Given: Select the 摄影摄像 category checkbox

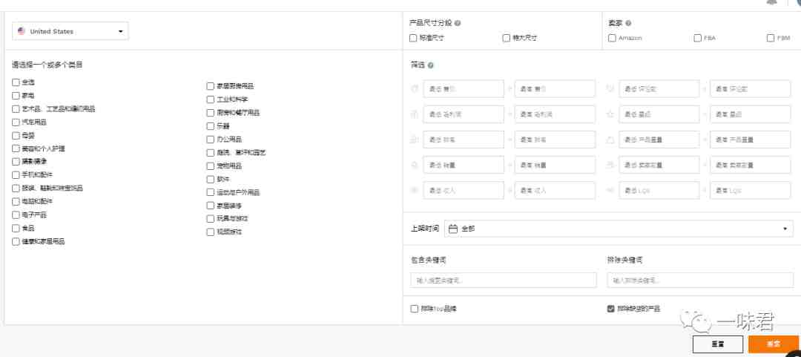Looking at the screenshot, I should point(16,162).
